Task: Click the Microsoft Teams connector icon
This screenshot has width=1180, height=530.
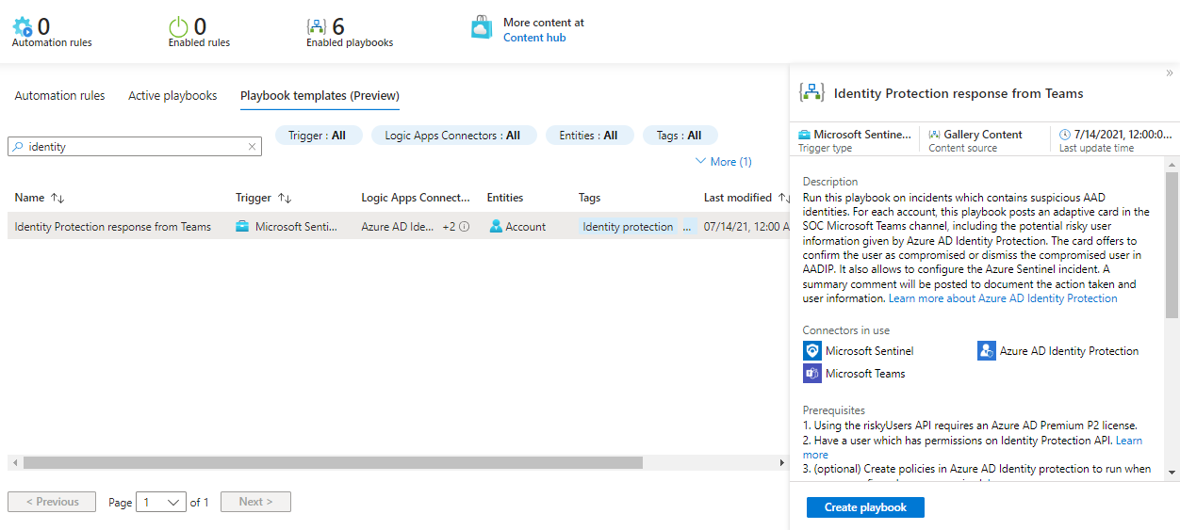Action: pyautogui.click(x=812, y=374)
